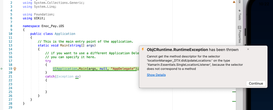Image resolution: width=273 pixels, height=110 pixels.
Task: Click the Tests pad lightning icon
Action: pos(240,11)
